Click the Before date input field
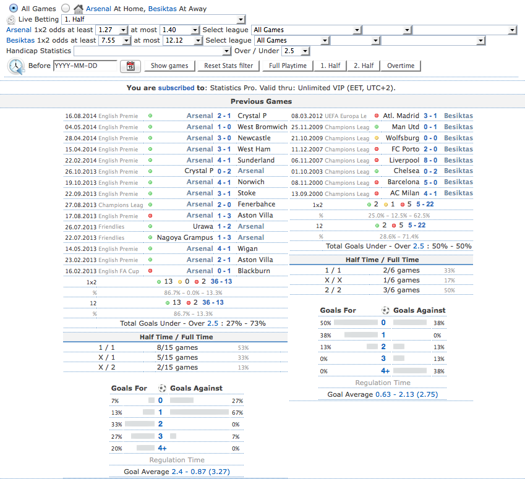 tap(85, 66)
